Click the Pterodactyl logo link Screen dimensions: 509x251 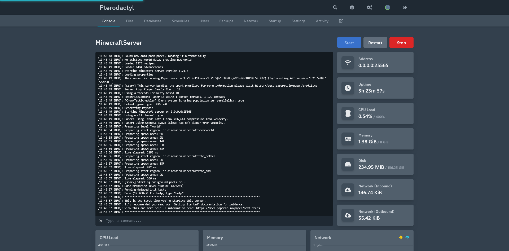point(117,7)
